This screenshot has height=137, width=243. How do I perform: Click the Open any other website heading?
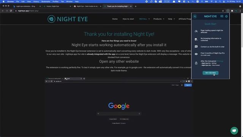click(119, 61)
